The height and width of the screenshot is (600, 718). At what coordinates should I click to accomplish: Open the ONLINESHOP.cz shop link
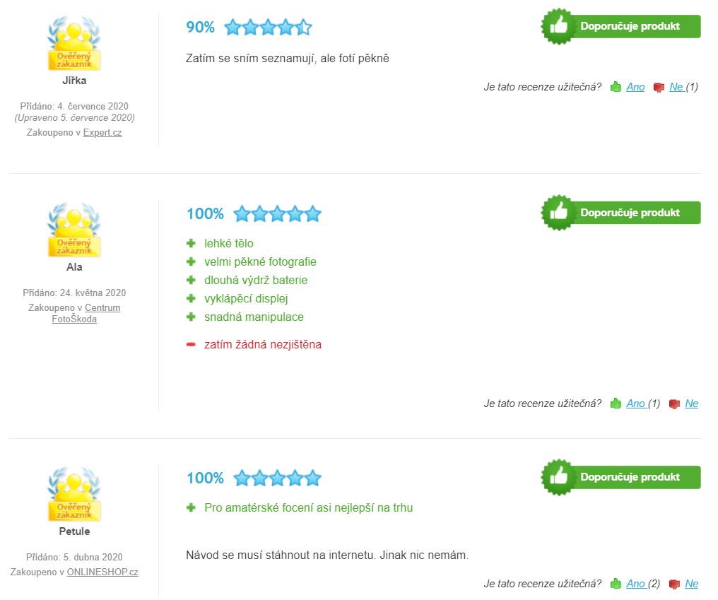click(102, 572)
